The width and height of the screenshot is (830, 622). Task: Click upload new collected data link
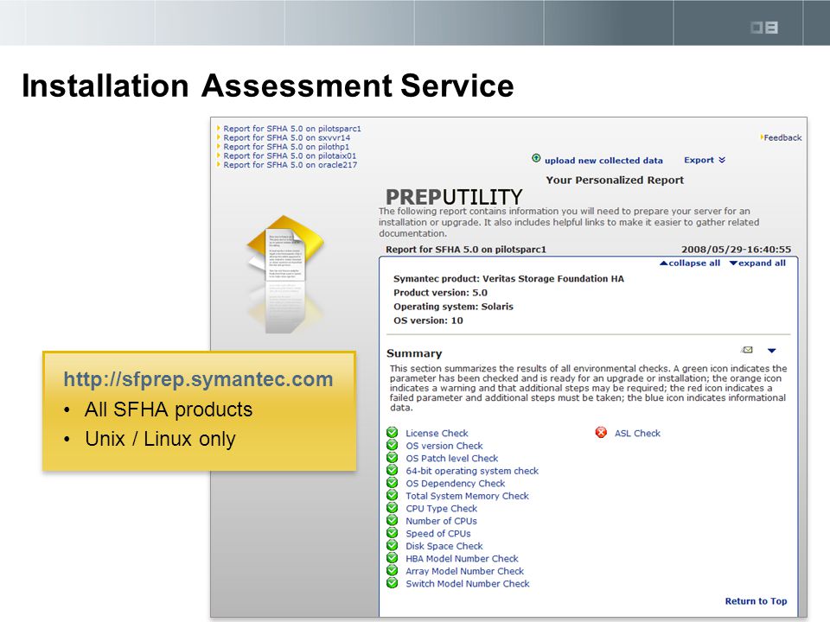click(603, 161)
